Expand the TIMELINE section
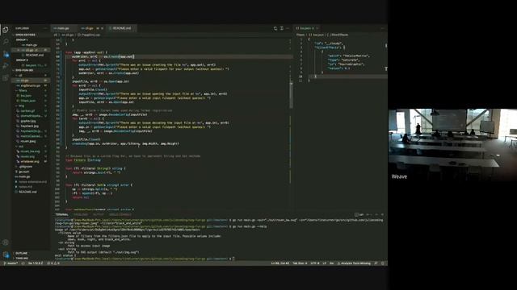517x290 pixels. click(x=31, y=259)
